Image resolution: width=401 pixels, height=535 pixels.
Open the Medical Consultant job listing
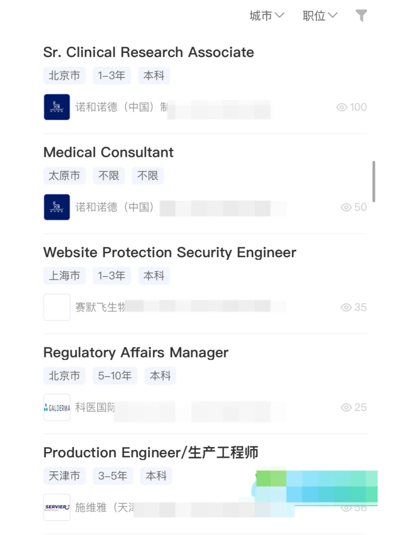tap(108, 152)
